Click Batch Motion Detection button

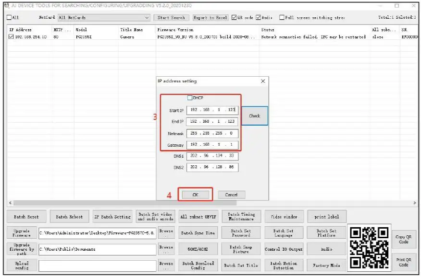point(284,266)
